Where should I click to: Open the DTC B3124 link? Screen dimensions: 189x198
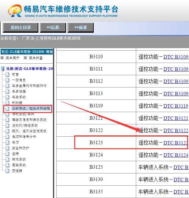(176, 155)
